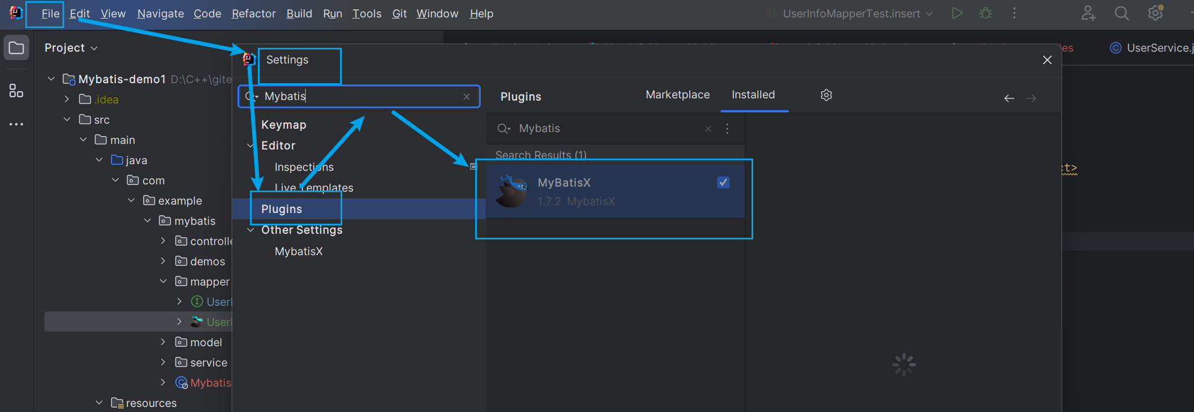Click the Settings search field containing Mybatis
The image size is (1194, 412).
[x=359, y=96]
